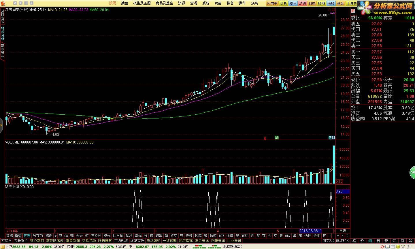415x249 pixels.
Task: Click the 0.90 indicator value label
Action: tap(343, 191)
